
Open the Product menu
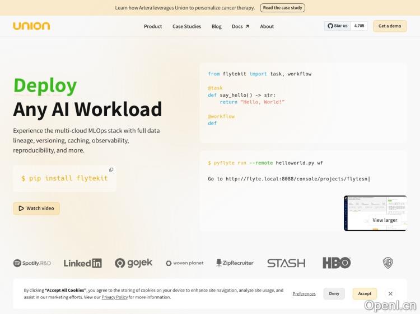point(153,26)
